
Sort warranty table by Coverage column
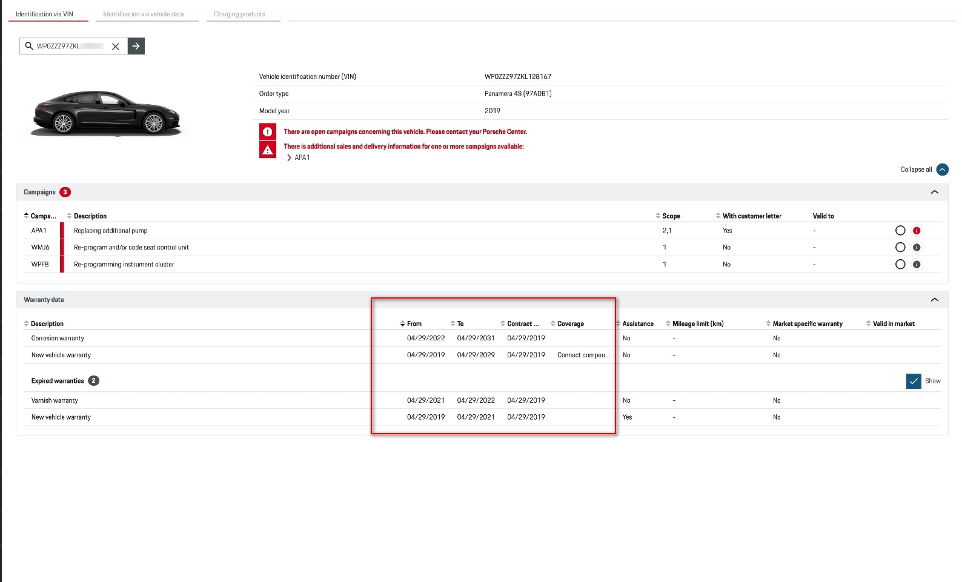click(x=567, y=324)
